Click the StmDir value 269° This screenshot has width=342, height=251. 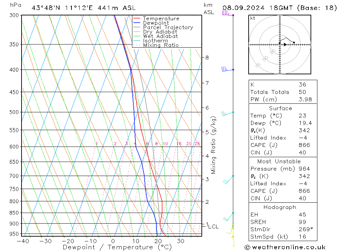point(305,229)
